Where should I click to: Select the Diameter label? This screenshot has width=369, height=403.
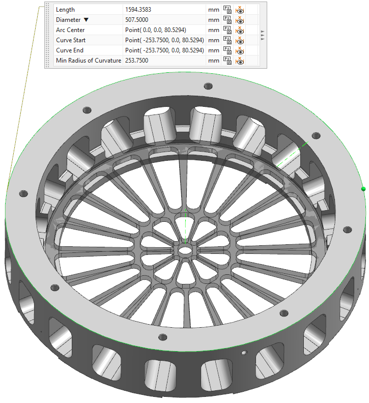(x=68, y=20)
